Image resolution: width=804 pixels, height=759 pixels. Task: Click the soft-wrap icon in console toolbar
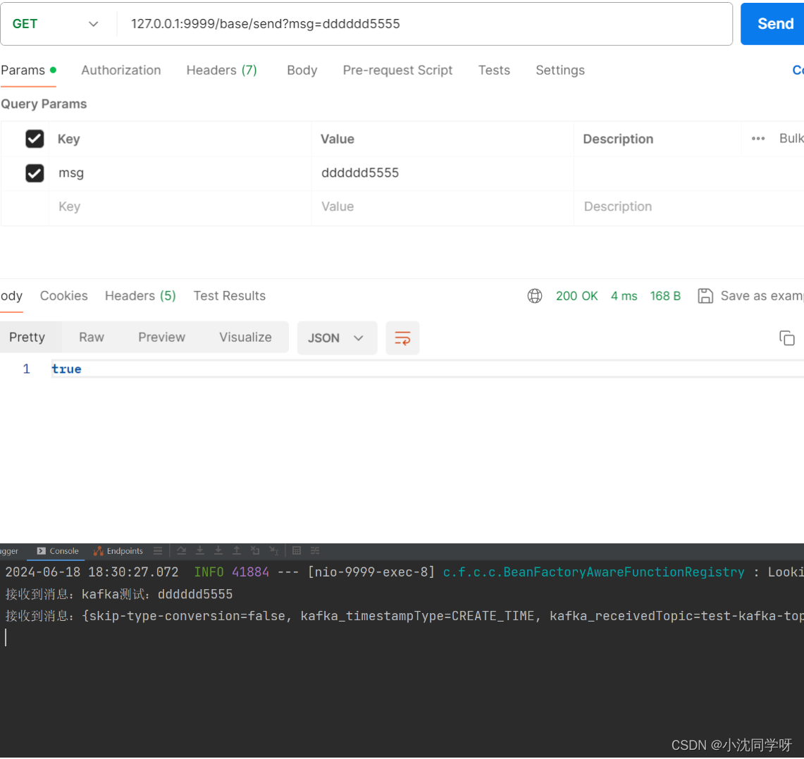[314, 550]
